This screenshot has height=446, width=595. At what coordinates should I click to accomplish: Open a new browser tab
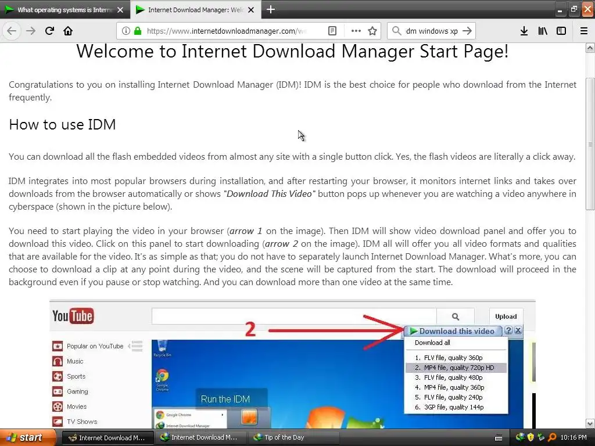click(271, 9)
